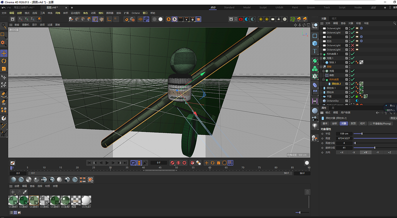Open the 封顶 attribute tab
397x218 pixels.
coord(353,124)
